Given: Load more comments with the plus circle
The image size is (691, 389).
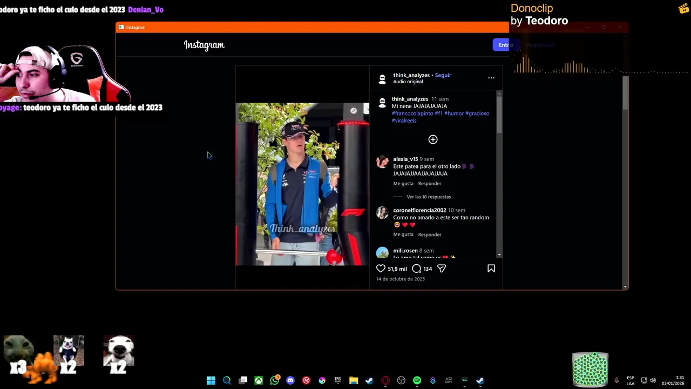Looking at the screenshot, I should (x=433, y=139).
